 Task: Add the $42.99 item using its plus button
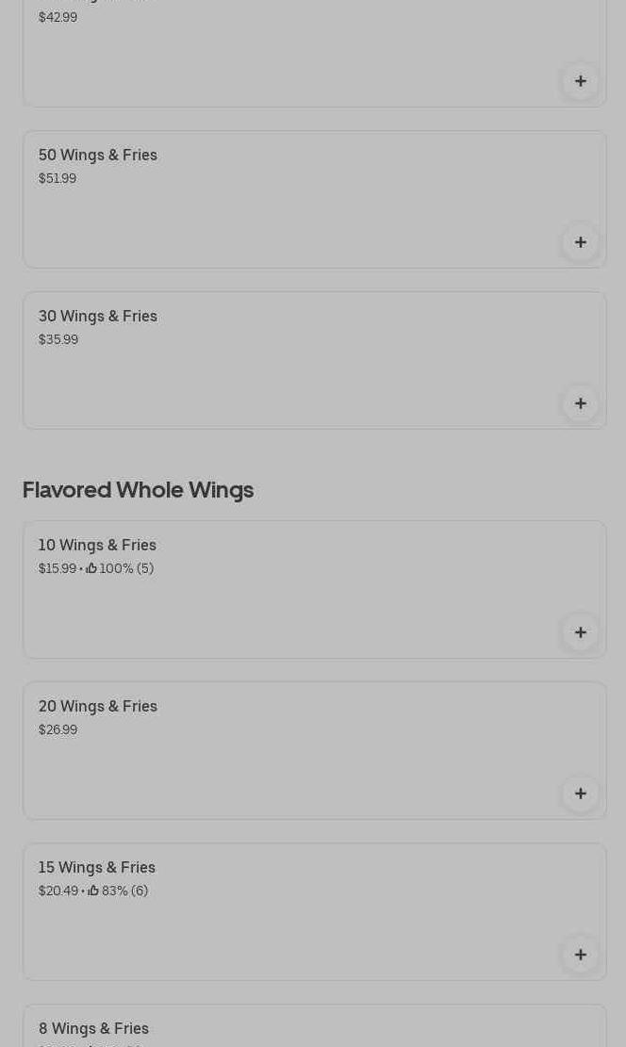pyautogui.click(x=581, y=81)
